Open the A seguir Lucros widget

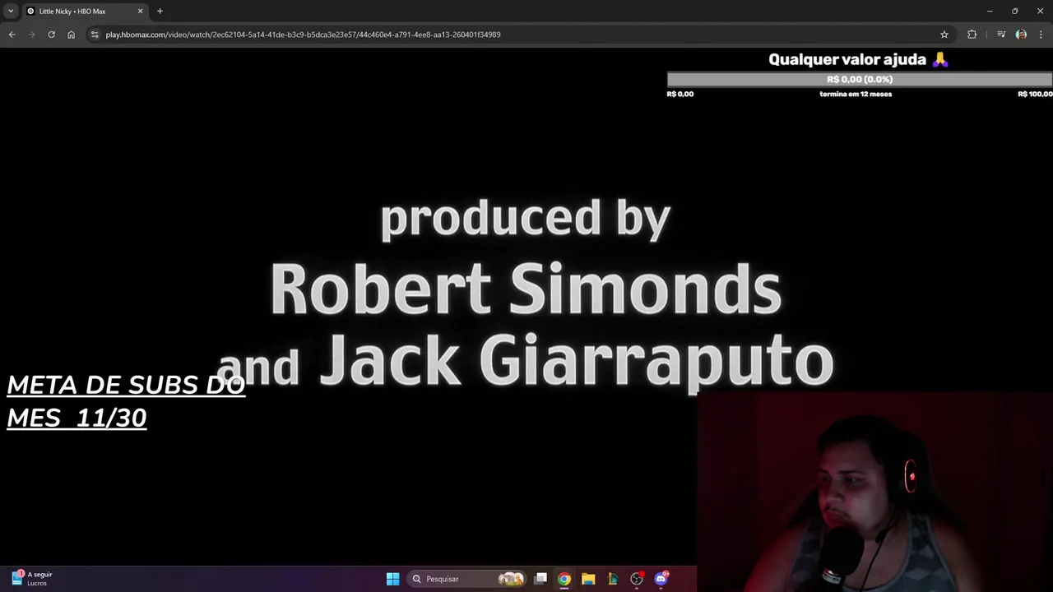pyautogui.click(x=31, y=579)
